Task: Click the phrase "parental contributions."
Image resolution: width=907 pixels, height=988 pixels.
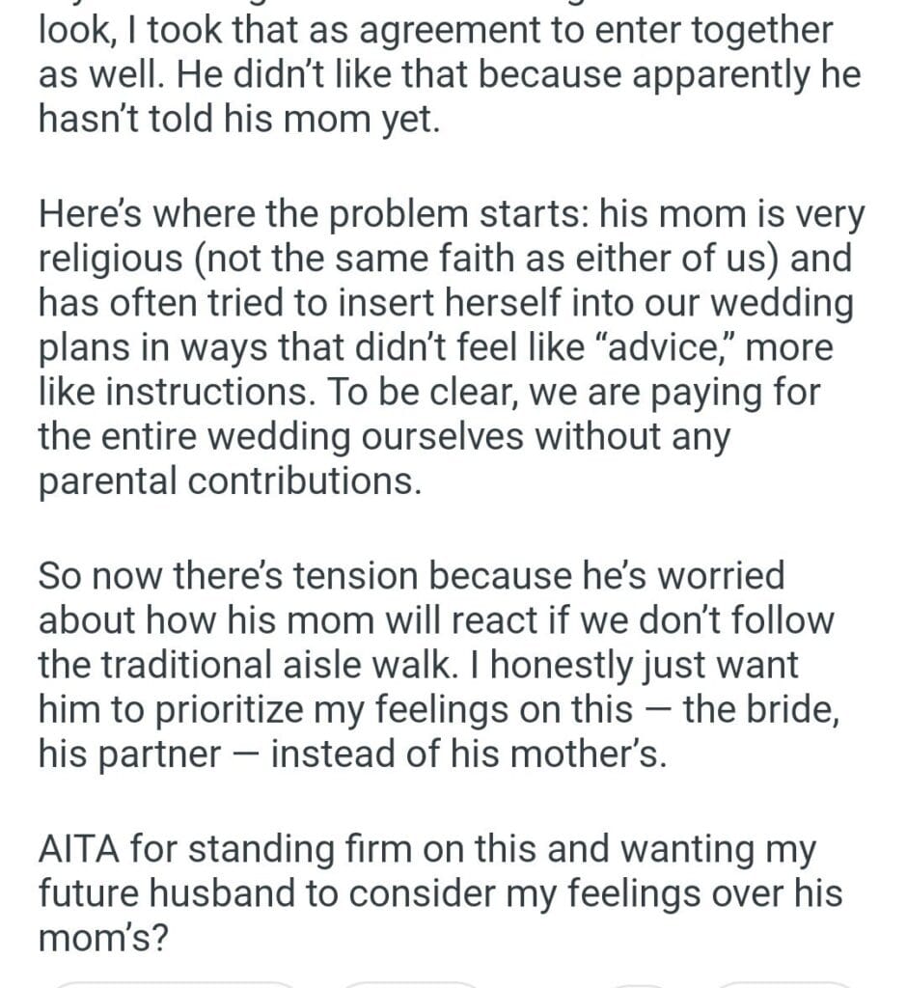Action: 230,480
